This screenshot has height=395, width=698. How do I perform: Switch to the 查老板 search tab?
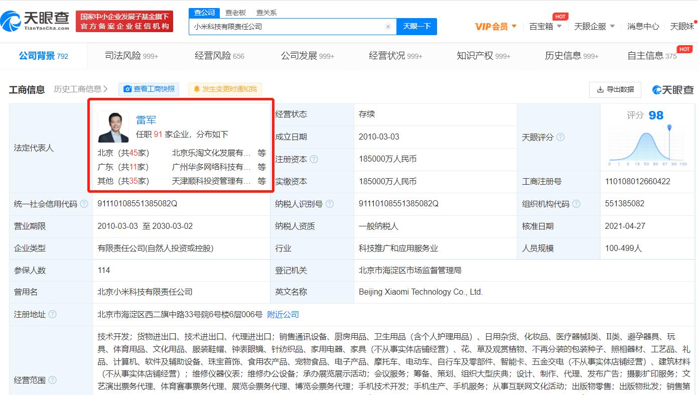235,13
